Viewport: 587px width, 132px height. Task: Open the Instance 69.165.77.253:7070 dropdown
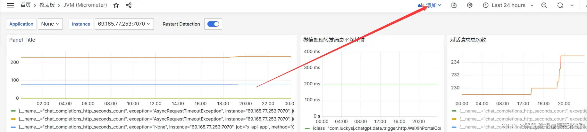pyautogui.click(x=124, y=24)
